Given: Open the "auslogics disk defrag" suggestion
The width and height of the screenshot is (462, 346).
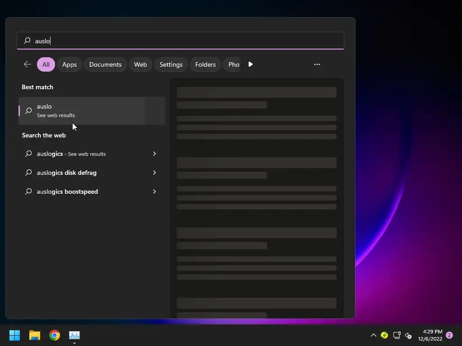Looking at the screenshot, I should coord(92,173).
